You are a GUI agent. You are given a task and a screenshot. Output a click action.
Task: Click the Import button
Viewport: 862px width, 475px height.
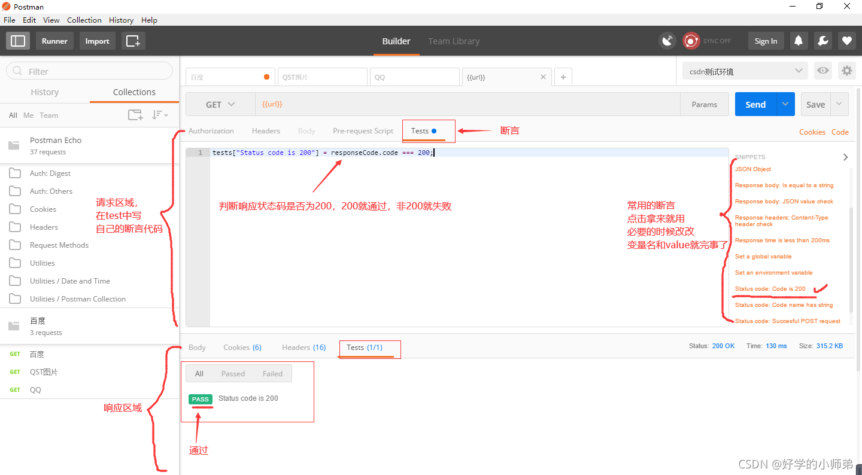pos(97,41)
